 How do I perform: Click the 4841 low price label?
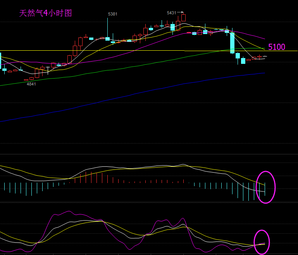coord(31,84)
